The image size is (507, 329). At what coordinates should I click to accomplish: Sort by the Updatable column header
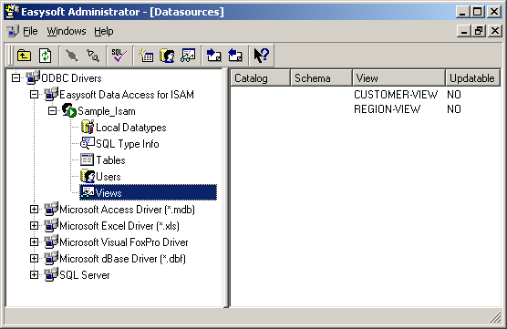pos(472,78)
